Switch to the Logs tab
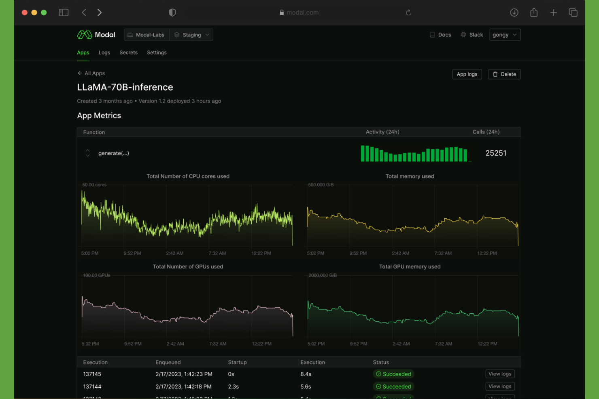Screen dimensions: 599x399 [x=104, y=53]
